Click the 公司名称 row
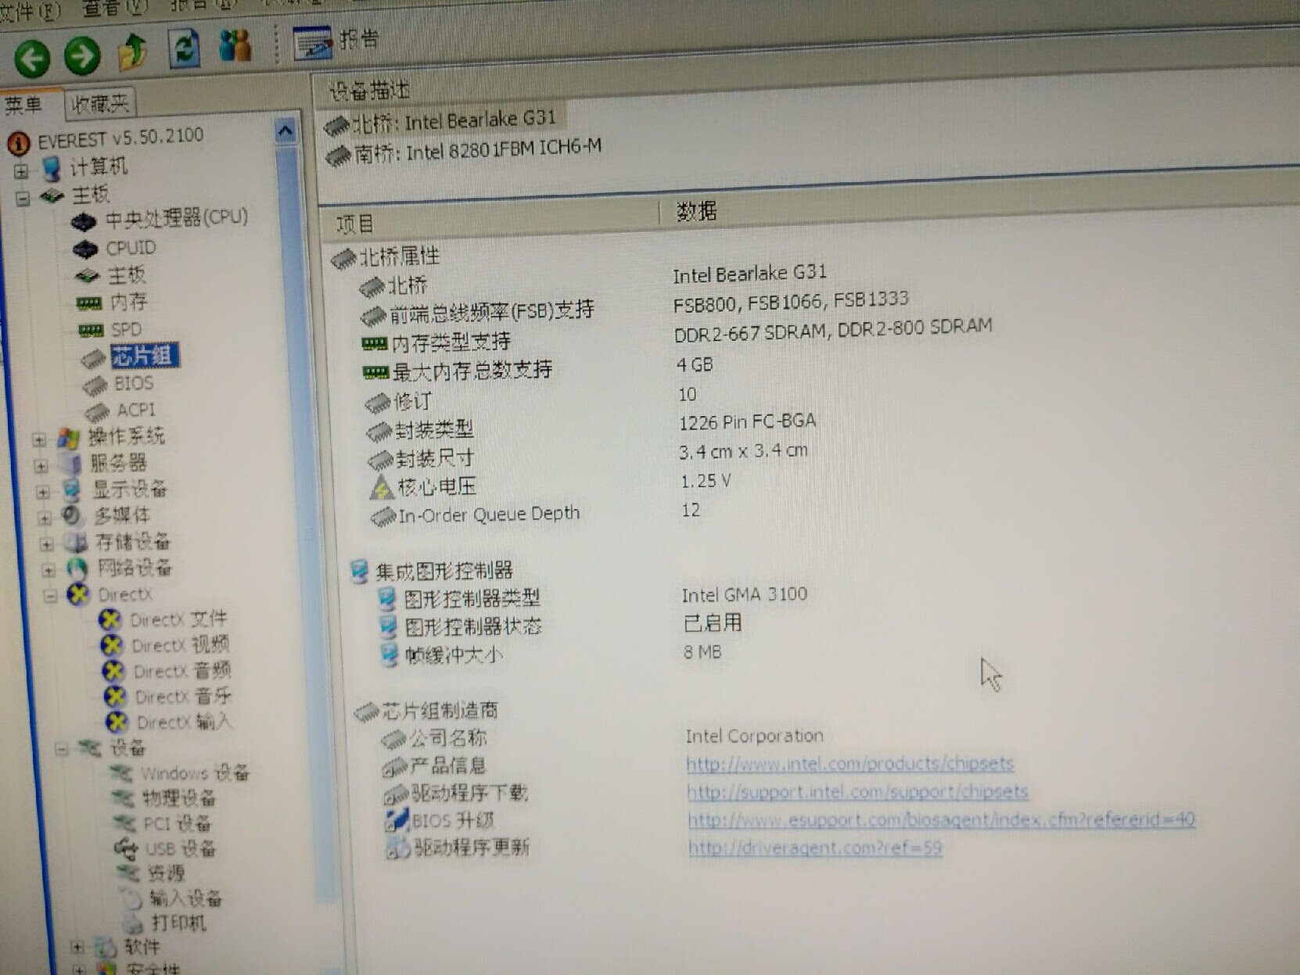This screenshot has height=975, width=1300. click(x=602, y=737)
